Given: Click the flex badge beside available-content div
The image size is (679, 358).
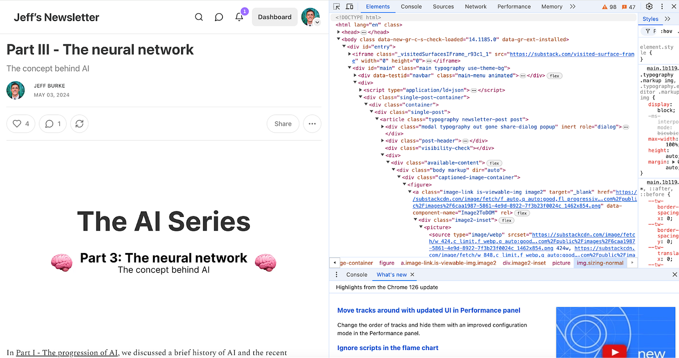Looking at the screenshot, I should coord(494,163).
